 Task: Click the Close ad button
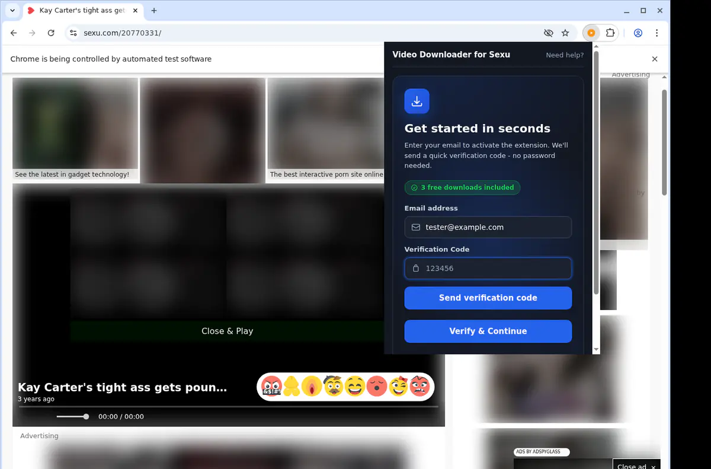(x=636, y=466)
